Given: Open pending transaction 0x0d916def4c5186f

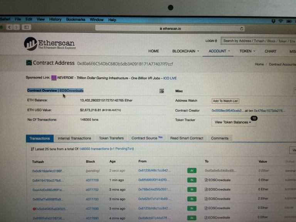Looking at the screenshot, I should pos(48,171).
